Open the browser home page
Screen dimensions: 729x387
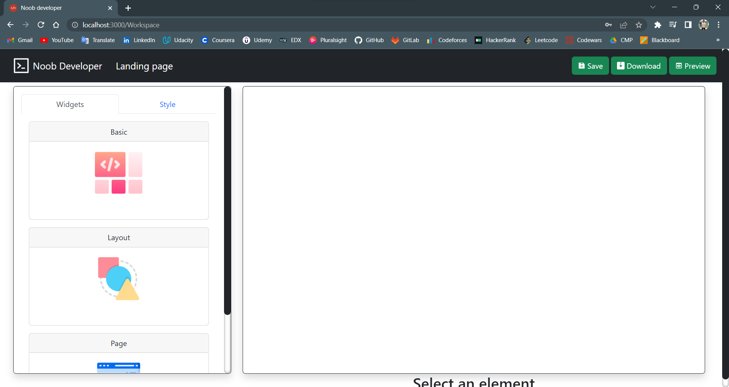click(56, 25)
